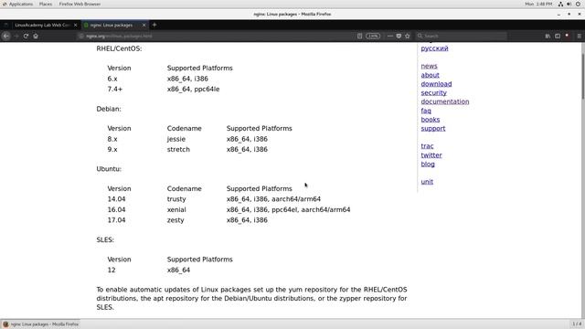Open the Firefox home page button
Image resolution: width=585 pixels, height=329 pixels.
pyautogui.click(x=36, y=37)
